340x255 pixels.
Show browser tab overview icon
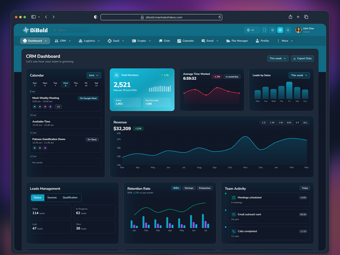coord(306,17)
